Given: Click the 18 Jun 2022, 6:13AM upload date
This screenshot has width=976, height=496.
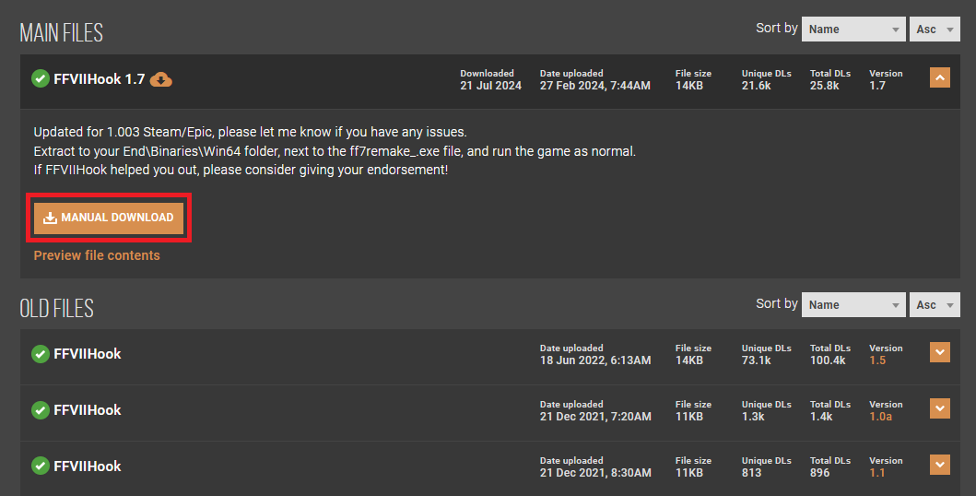Looking at the screenshot, I should click(x=595, y=360).
